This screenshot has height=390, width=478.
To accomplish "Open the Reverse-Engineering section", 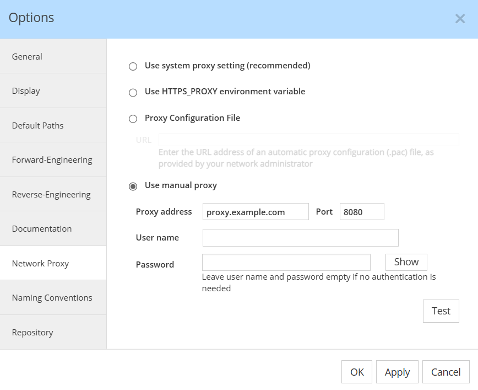I will coord(51,194).
